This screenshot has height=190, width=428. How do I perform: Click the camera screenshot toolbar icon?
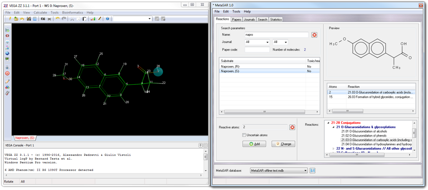pos(43,19)
